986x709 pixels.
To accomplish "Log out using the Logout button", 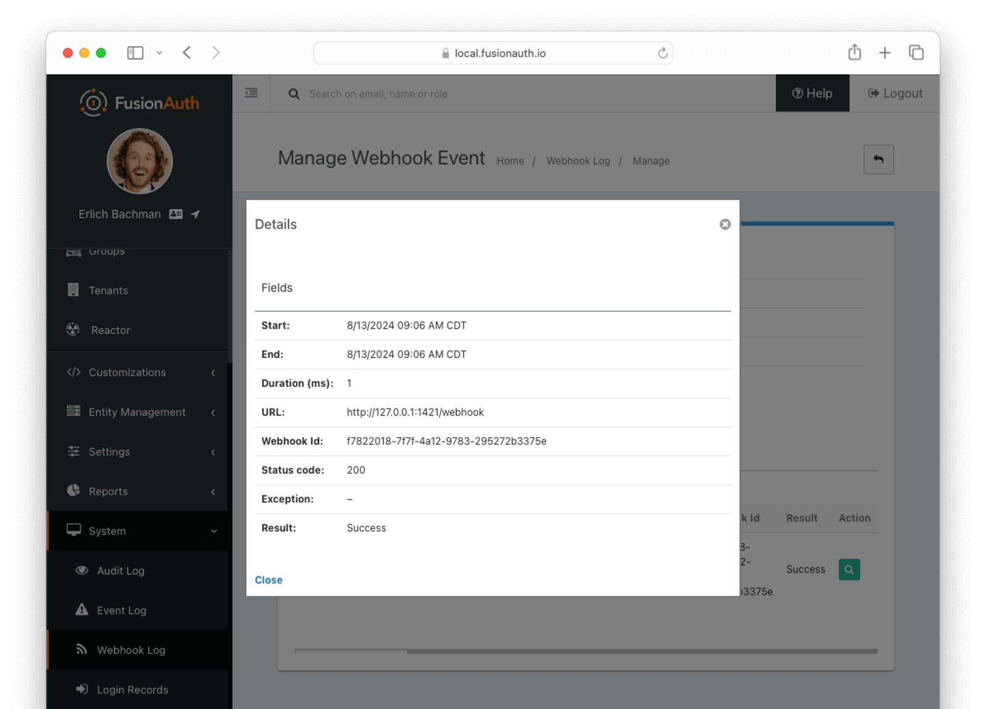I will point(895,94).
